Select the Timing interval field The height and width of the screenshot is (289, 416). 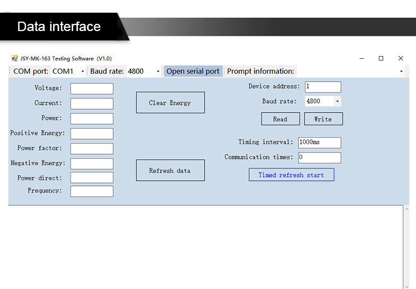click(x=319, y=143)
